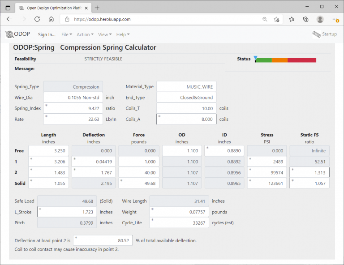This screenshot has width=344, height=265.
Task: Click the feasibility Status color bar
Action: [x=285, y=60]
